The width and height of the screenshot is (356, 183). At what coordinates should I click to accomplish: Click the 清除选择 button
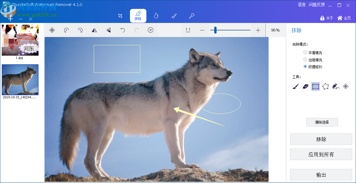[322, 122]
